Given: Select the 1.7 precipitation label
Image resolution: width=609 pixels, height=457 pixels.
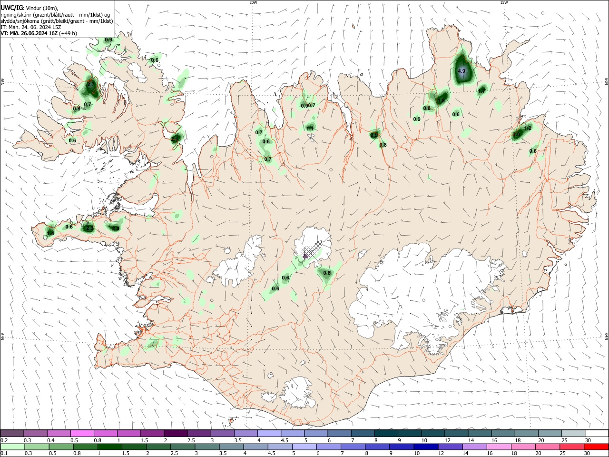Looking at the screenshot, I should [482, 91].
